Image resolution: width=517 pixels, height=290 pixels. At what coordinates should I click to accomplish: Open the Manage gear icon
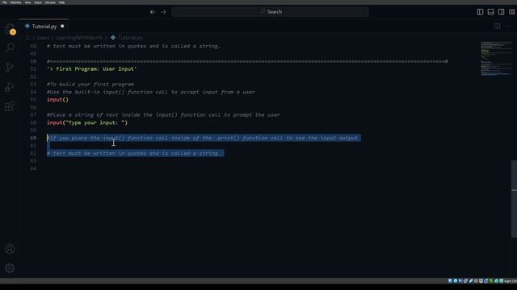tap(10, 268)
